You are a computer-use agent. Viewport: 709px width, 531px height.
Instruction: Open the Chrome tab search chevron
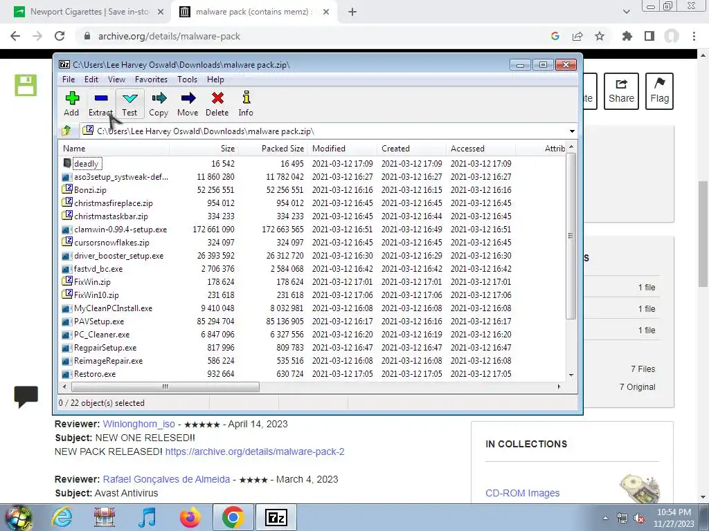click(626, 12)
